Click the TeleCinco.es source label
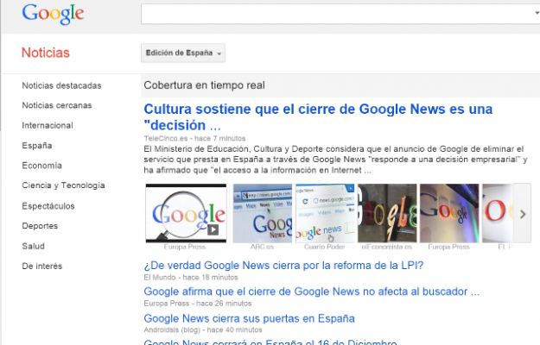Screen dimensions: 540x345 166,139
